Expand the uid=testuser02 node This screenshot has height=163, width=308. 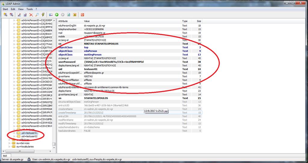(x=14, y=136)
